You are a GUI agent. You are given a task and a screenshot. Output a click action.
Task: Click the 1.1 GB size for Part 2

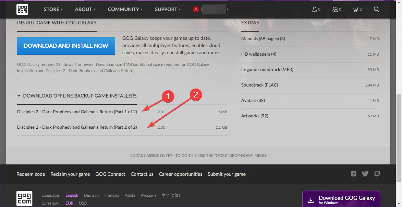(x=221, y=127)
